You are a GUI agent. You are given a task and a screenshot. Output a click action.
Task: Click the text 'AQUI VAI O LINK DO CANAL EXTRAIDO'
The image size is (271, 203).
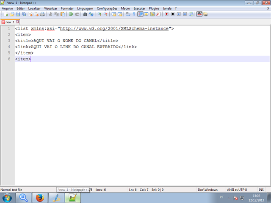[75, 47]
